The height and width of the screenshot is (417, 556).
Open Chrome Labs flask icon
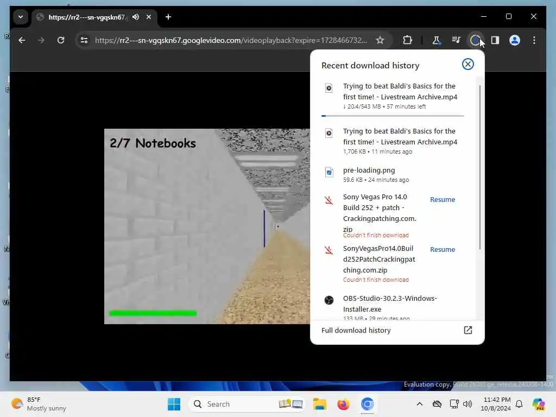tap(436, 40)
